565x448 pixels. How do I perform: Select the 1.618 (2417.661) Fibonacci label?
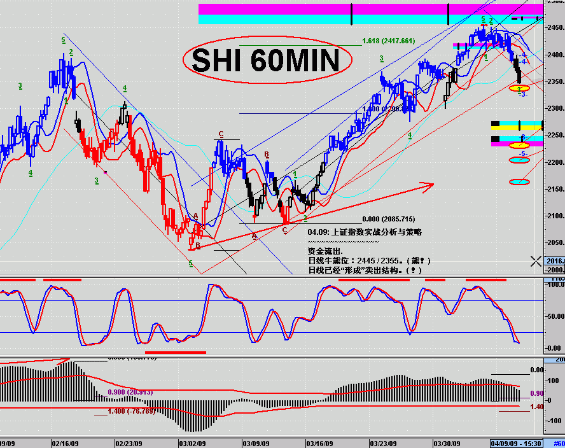(388, 41)
